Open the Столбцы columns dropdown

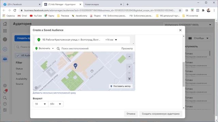[x=199, y=38]
